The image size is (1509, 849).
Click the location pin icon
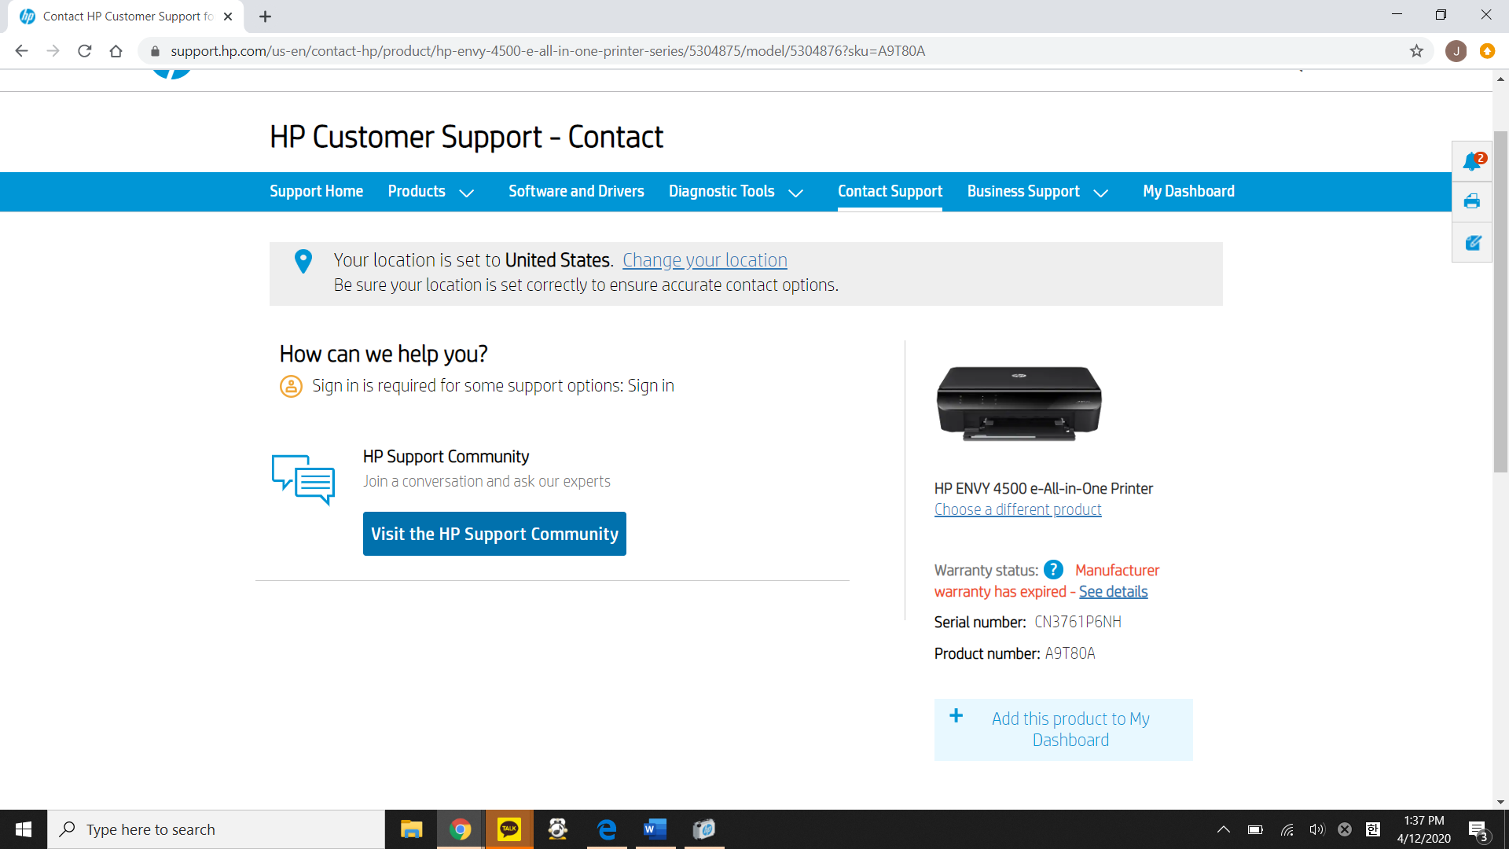click(x=303, y=261)
